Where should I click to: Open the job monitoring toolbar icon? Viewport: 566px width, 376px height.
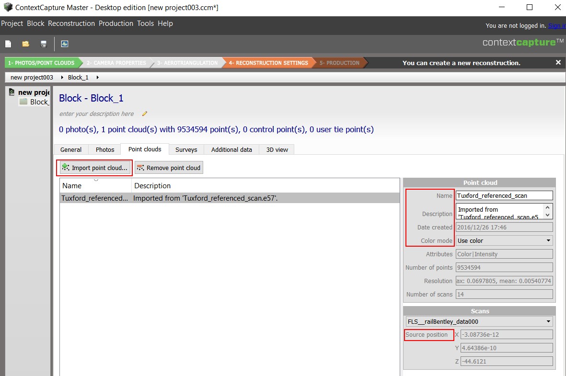65,44
